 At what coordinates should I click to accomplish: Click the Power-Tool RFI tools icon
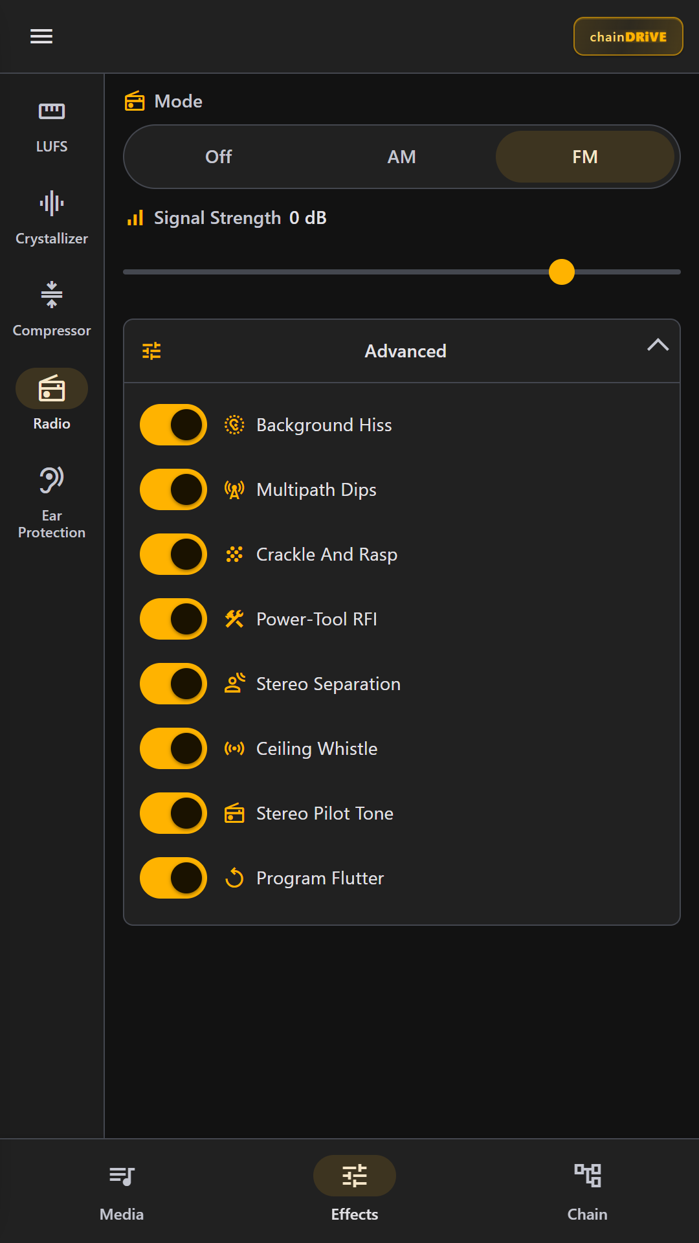tap(234, 619)
